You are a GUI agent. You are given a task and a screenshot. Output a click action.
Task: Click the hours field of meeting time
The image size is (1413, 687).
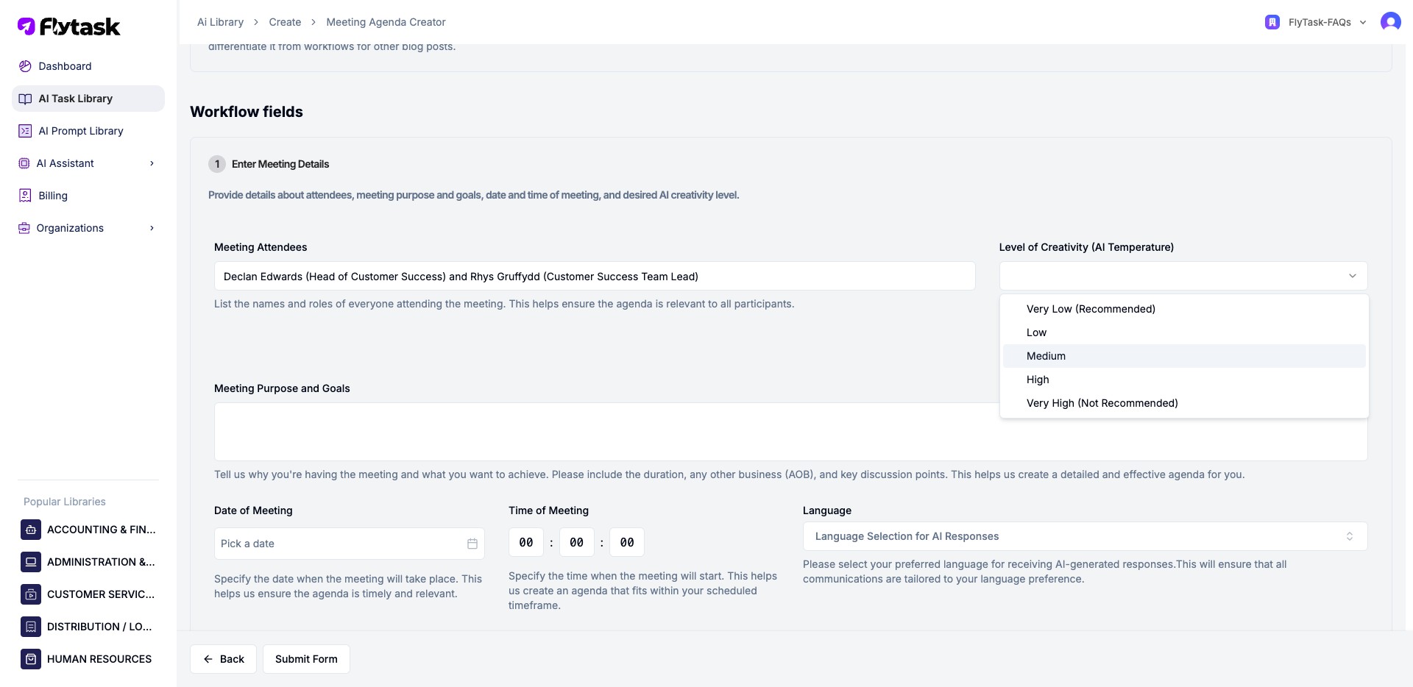[526, 543]
